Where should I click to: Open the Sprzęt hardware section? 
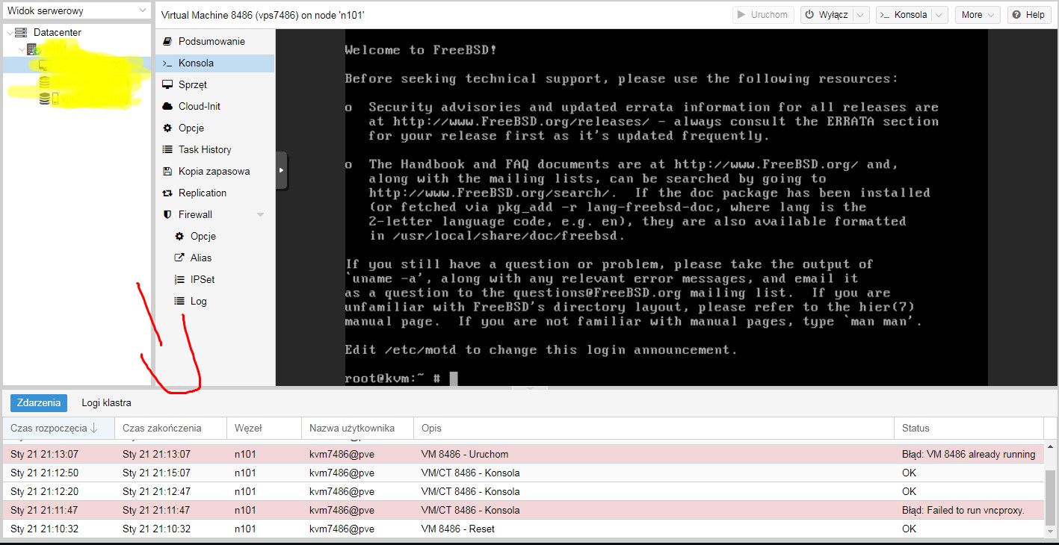pos(192,85)
